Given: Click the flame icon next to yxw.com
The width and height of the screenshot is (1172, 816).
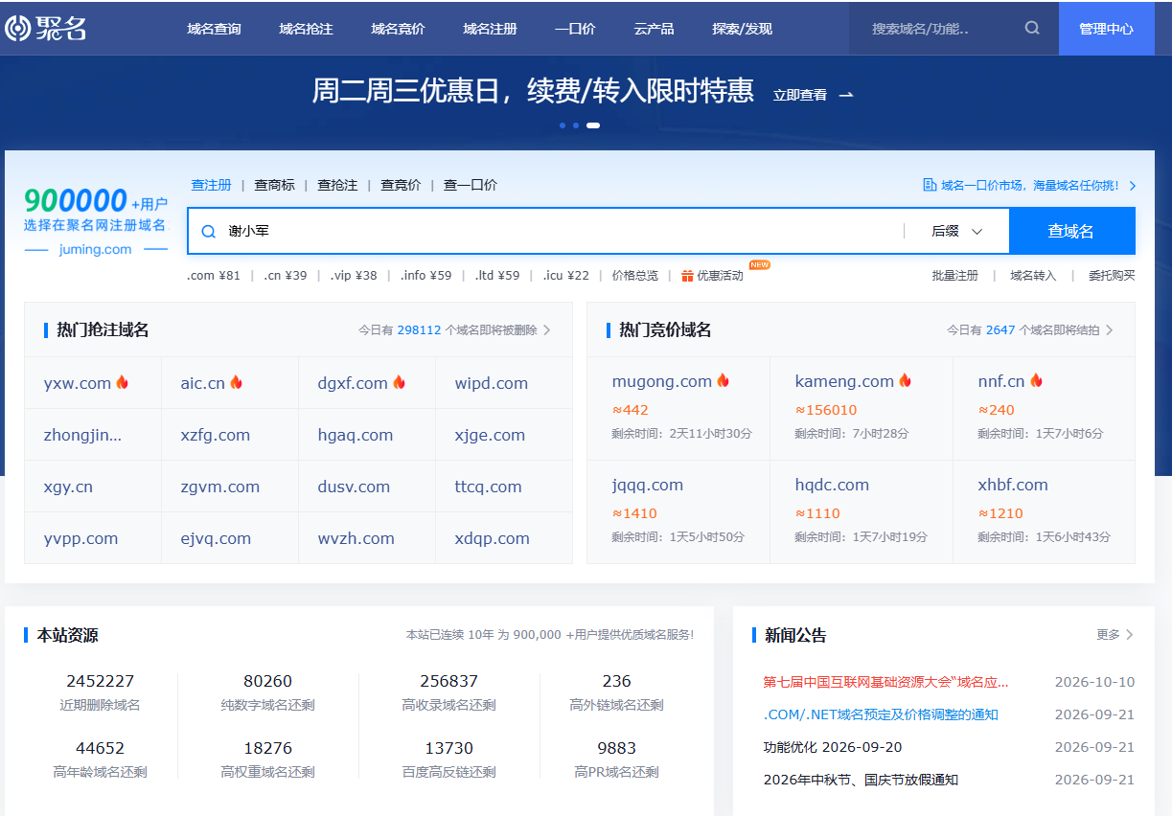Looking at the screenshot, I should pyautogui.click(x=122, y=382).
